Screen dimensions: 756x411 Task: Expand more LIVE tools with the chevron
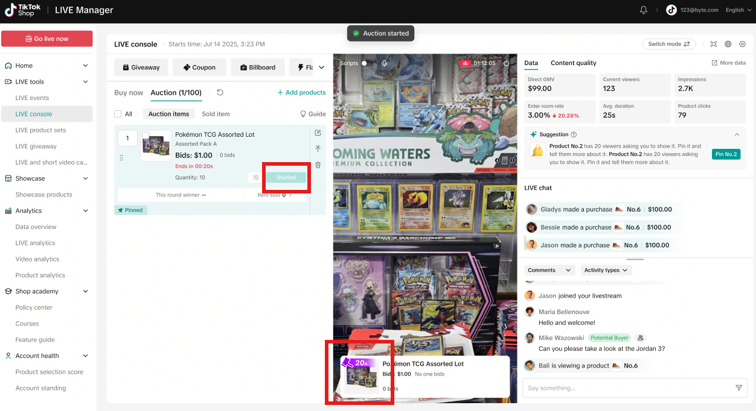tap(321, 67)
